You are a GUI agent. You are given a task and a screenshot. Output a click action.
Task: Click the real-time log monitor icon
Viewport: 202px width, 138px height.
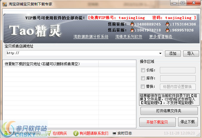pyautogui.click(x=114, y=133)
